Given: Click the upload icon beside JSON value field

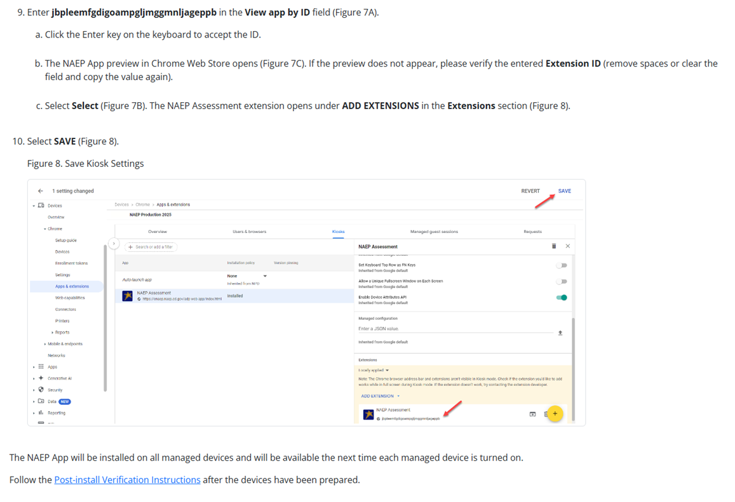Looking at the screenshot, I should click(x=560, y=333).
